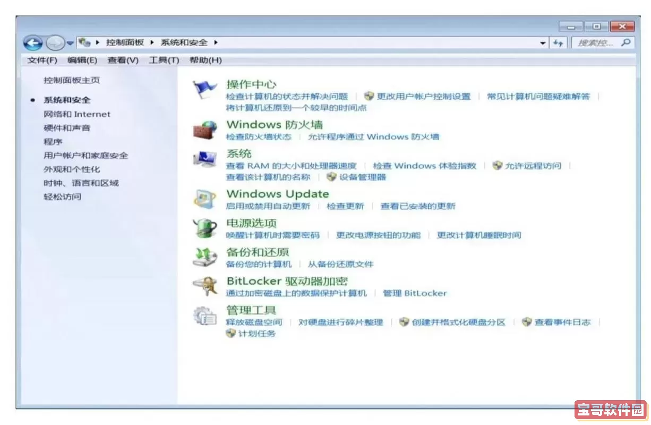Click 更改电源按钮的功能 link
The width and height of the screenshot is (651, 425).
(x=378, y=235)
